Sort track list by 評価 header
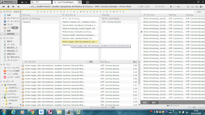This screenshot has height=115, width=205. [94, 62]
